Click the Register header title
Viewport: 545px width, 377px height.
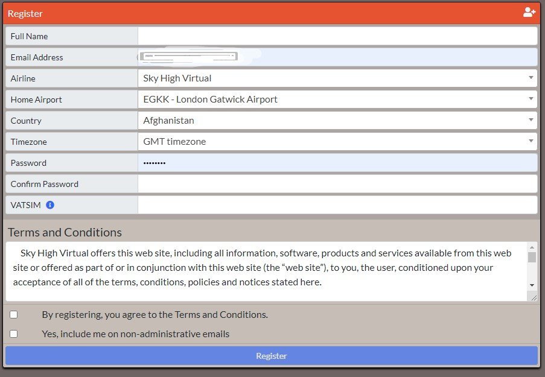coord(25,13)
